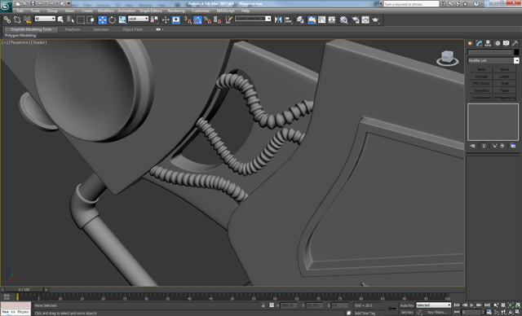Open the Rendering menu
522x316 pixels.
pos(176,11)
